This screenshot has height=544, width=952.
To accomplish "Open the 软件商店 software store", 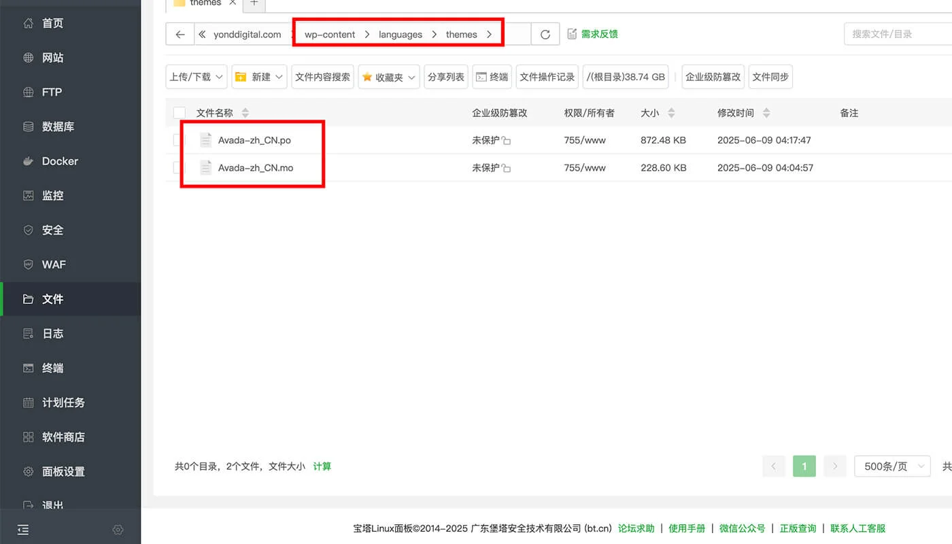I will pyautogui.click(x=64, y=437).
